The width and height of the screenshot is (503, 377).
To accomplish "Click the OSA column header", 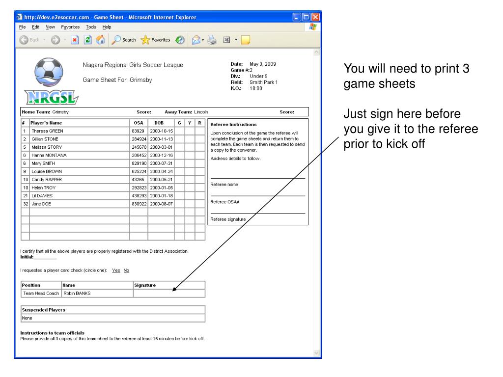I will coord(139,123).
